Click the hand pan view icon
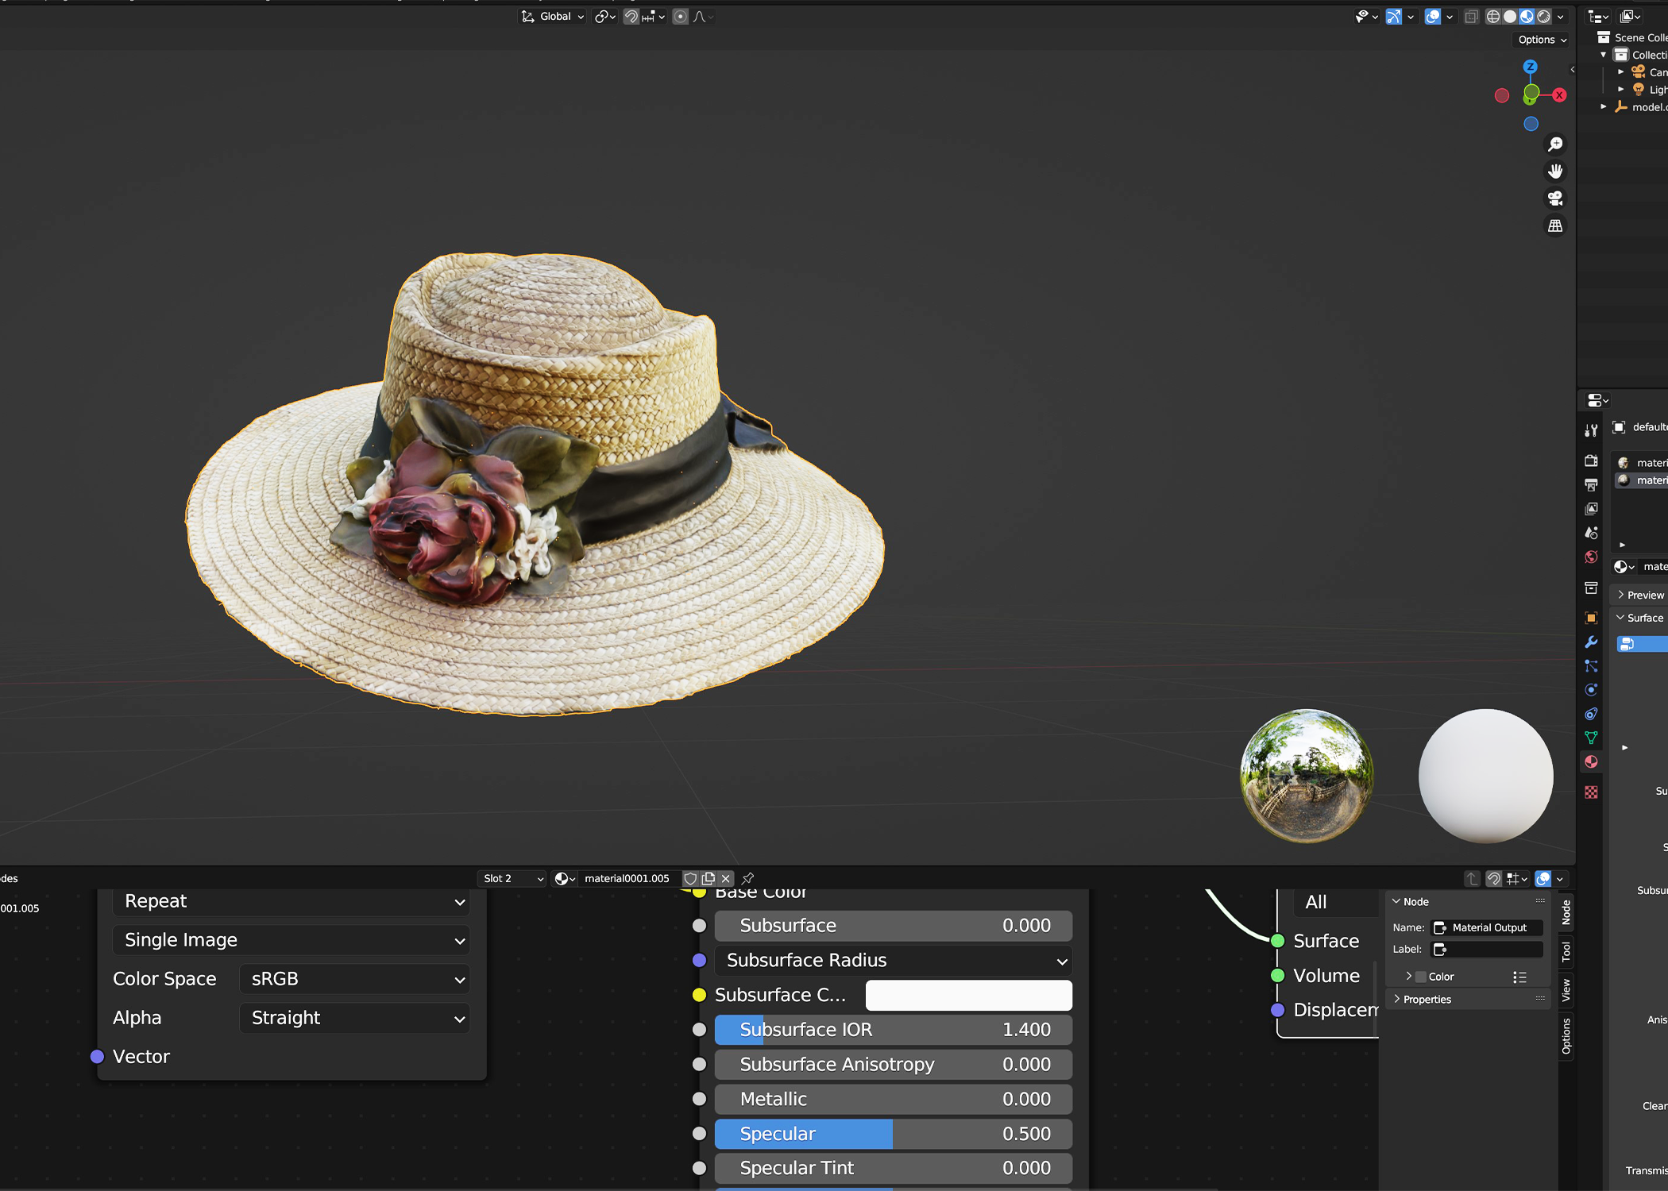This screenshot has width=1668, height=1191. coord(1555,172)
